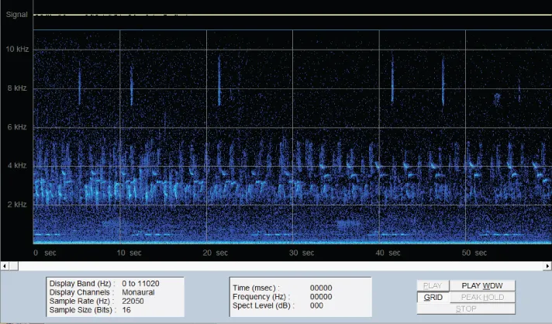Click the scrollbar right arrow
Image resolution: width=552 pixels, height=324 pixels.
547,266
